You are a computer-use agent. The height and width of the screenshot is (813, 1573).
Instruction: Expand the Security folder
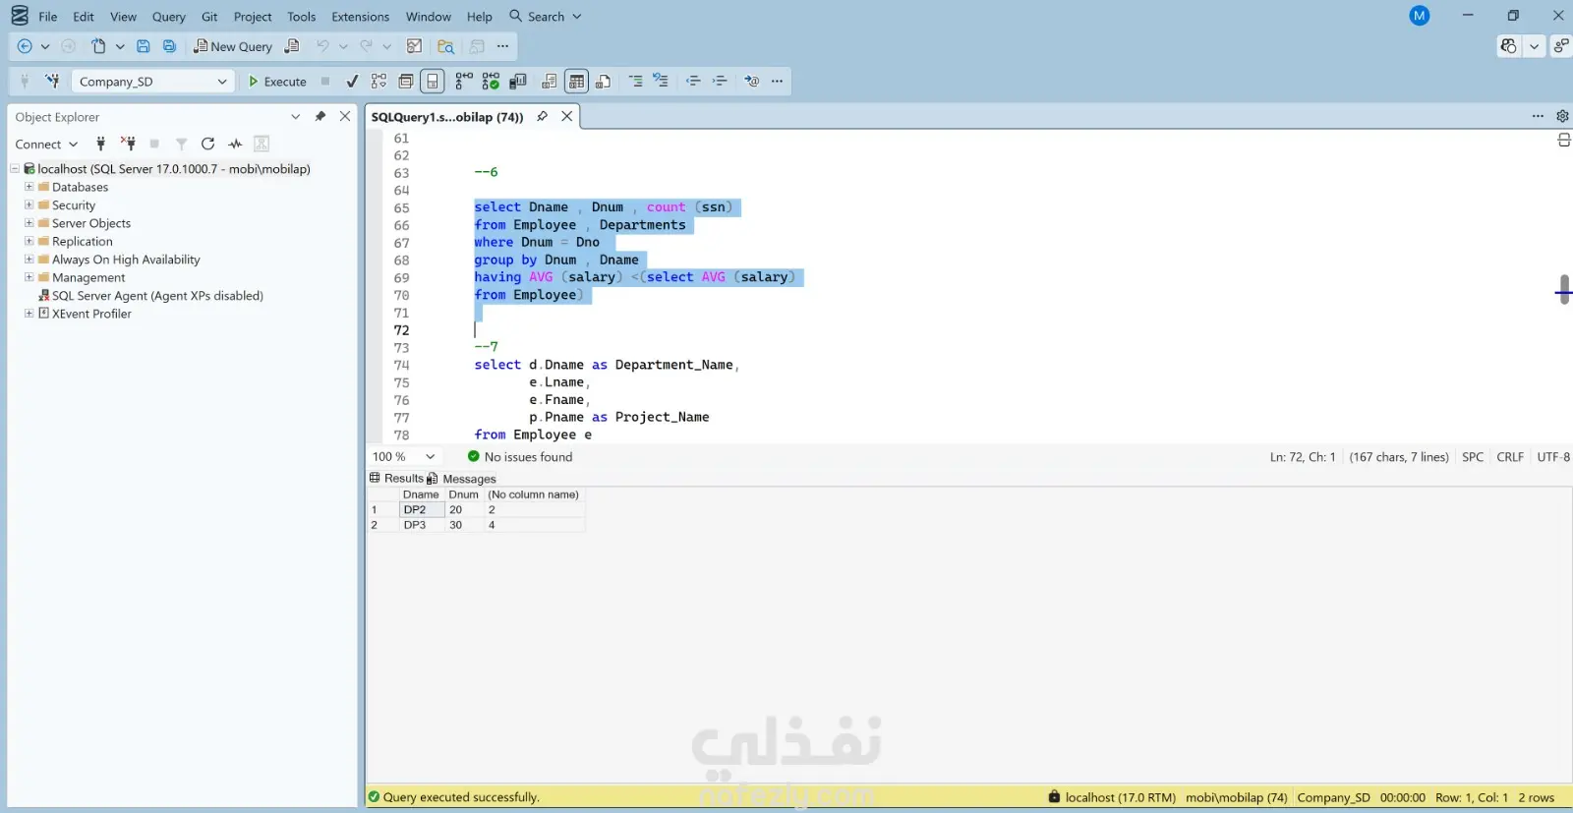click(x=29, y=205)
